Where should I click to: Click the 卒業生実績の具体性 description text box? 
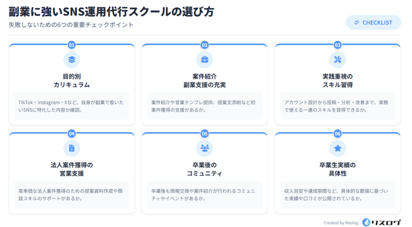(338, 194)
